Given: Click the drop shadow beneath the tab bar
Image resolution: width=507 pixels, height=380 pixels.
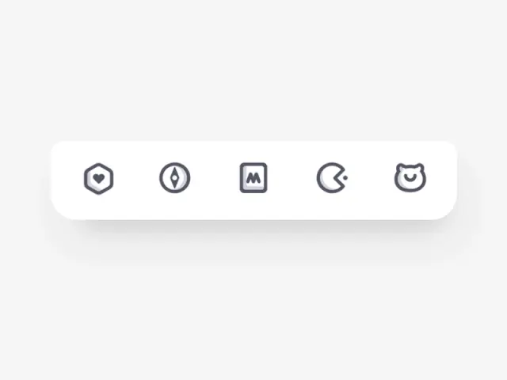Looking at the screenshot, I should pyautogui.click(x=253, y=231).
